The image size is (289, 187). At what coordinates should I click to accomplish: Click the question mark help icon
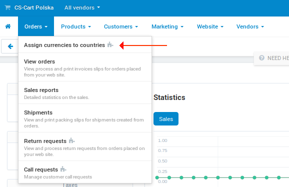point(261,58)
